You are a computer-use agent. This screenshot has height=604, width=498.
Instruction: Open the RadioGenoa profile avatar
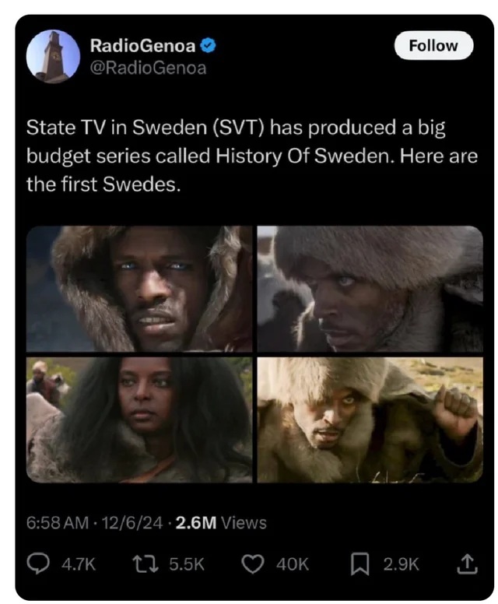pos(53,56)
